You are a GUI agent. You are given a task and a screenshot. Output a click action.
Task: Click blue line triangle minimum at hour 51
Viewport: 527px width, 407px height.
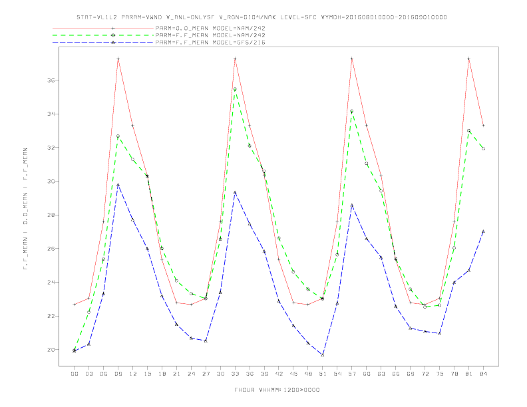tap(323, 354)
